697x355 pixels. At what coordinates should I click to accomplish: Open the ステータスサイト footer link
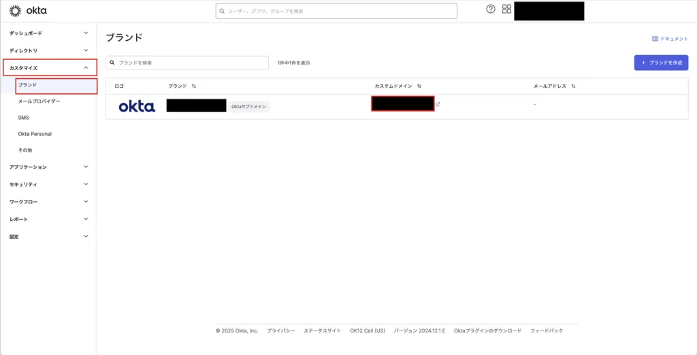[x=322, y=331]
